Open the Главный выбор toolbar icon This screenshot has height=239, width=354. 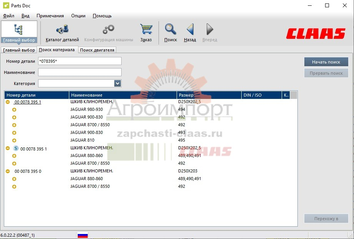19,32
